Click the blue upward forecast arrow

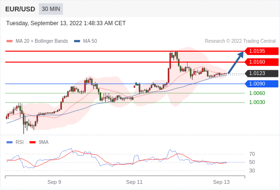236,62
